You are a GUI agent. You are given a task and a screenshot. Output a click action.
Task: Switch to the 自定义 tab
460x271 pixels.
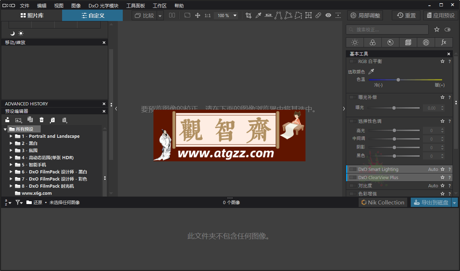[x=92, y=15]
